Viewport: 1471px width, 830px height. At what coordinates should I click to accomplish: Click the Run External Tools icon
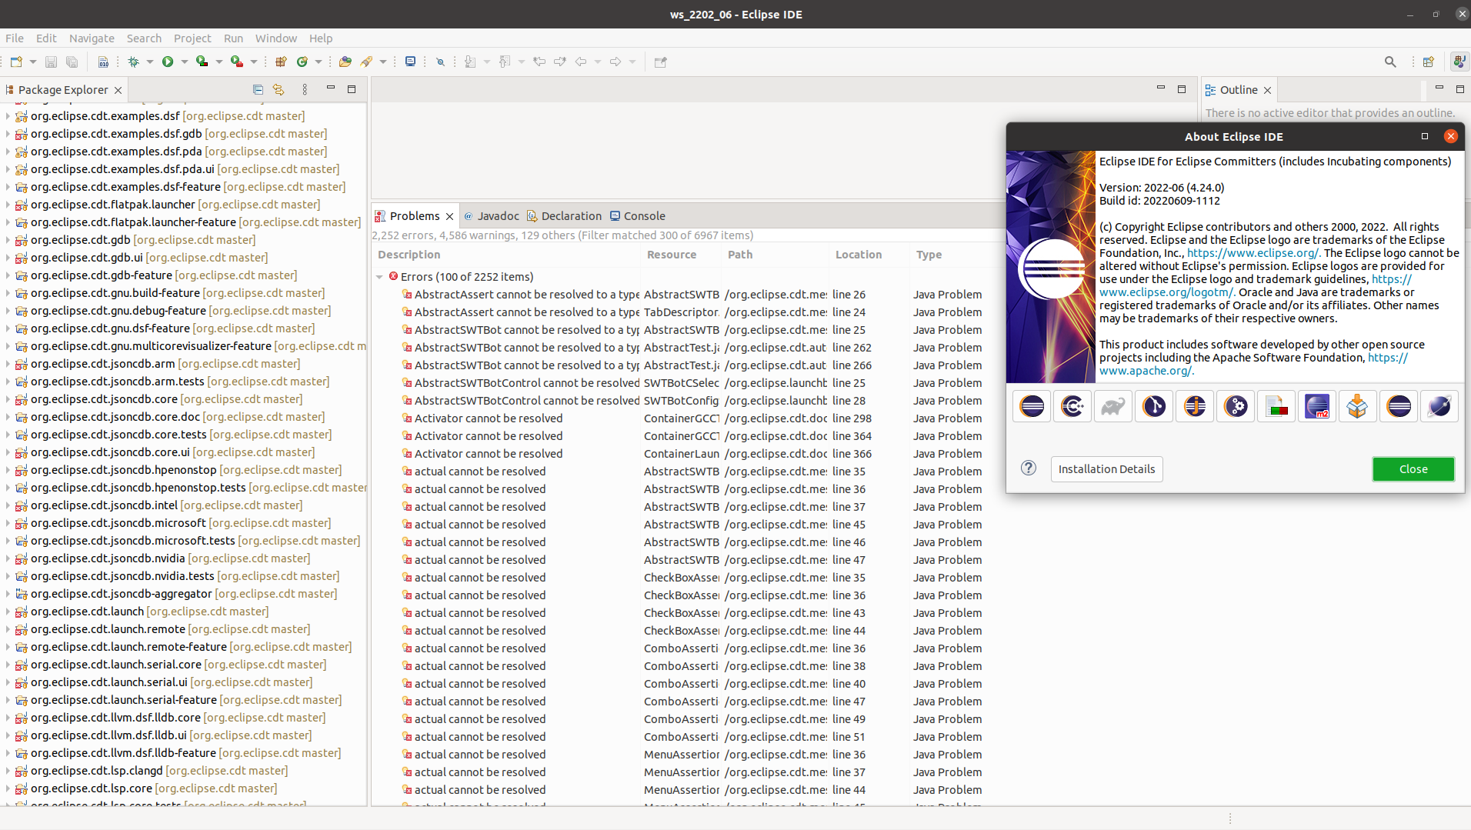[x=237, y=62]
